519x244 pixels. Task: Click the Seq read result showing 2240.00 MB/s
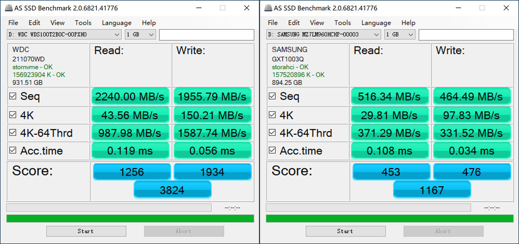point(130,96)
